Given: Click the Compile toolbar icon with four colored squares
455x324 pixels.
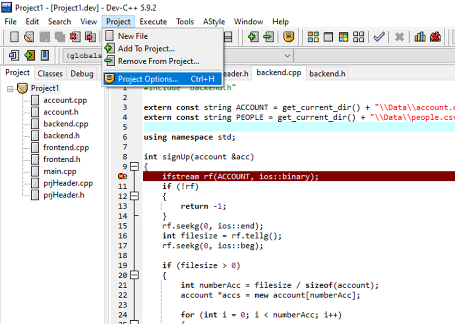Looking at the screenshot, I should coord(313,37).
